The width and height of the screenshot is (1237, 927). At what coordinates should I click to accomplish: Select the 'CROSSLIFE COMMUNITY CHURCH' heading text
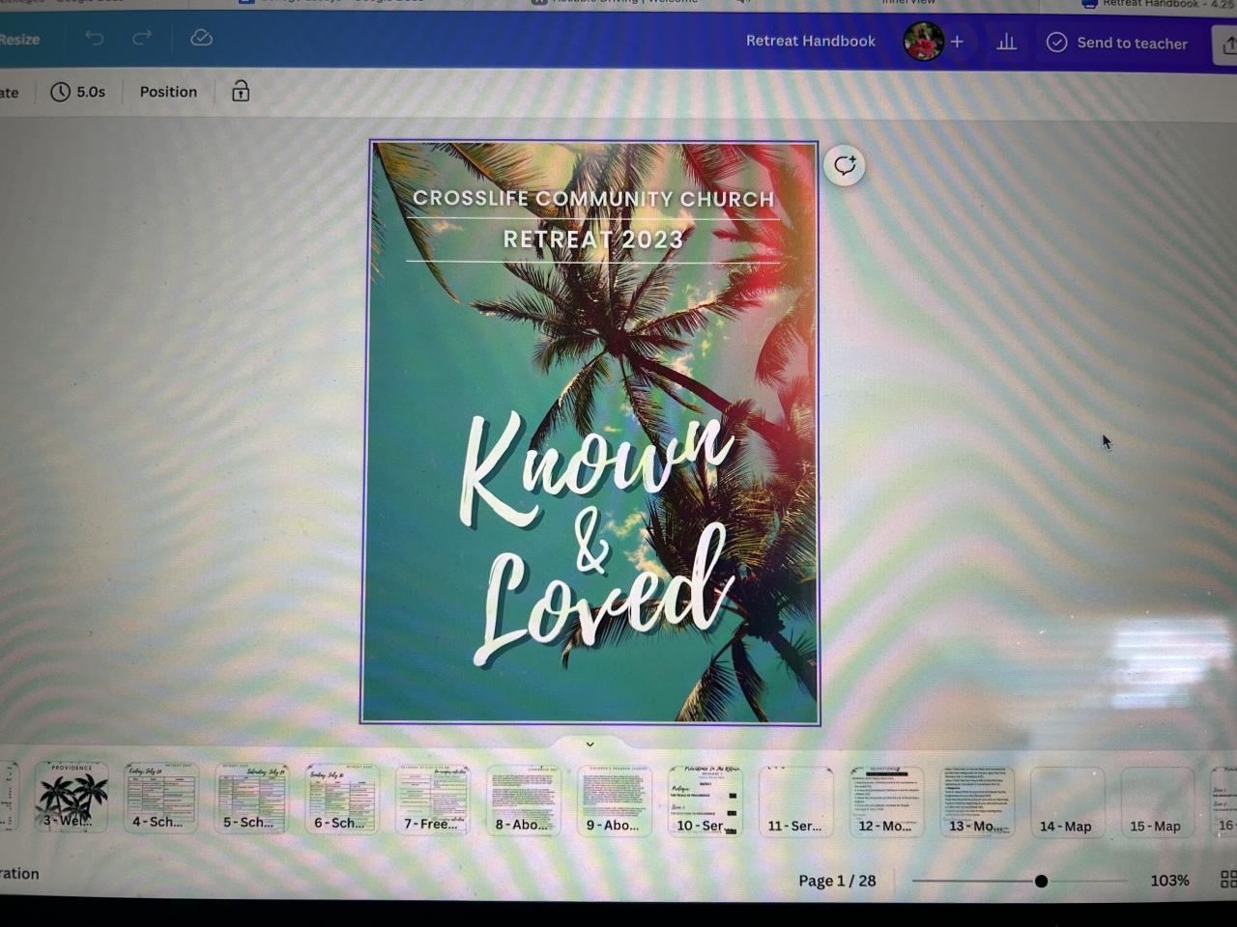tap(593, 199)
